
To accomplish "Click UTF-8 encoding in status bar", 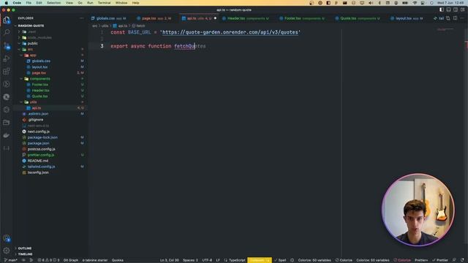I will (x=207, y=260).
